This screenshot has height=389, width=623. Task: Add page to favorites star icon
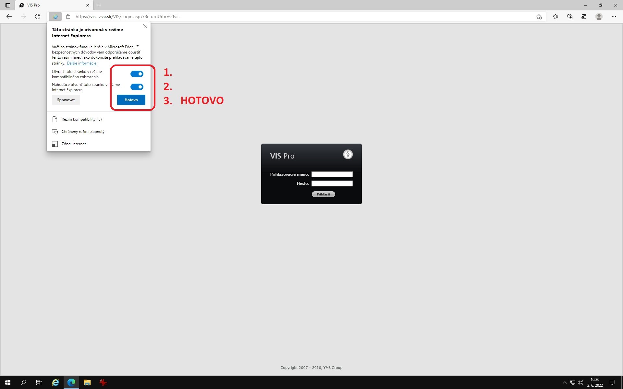tap(539, 17)
